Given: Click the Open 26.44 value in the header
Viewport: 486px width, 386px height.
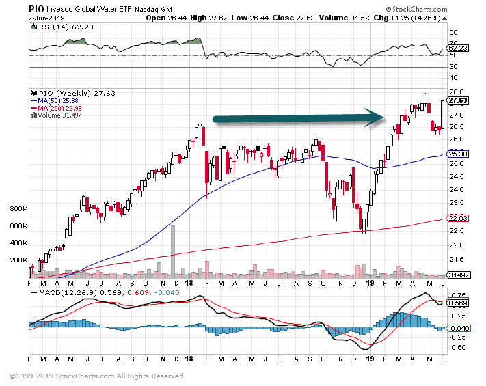Looking at the screenshot, I should coord(166,18).
